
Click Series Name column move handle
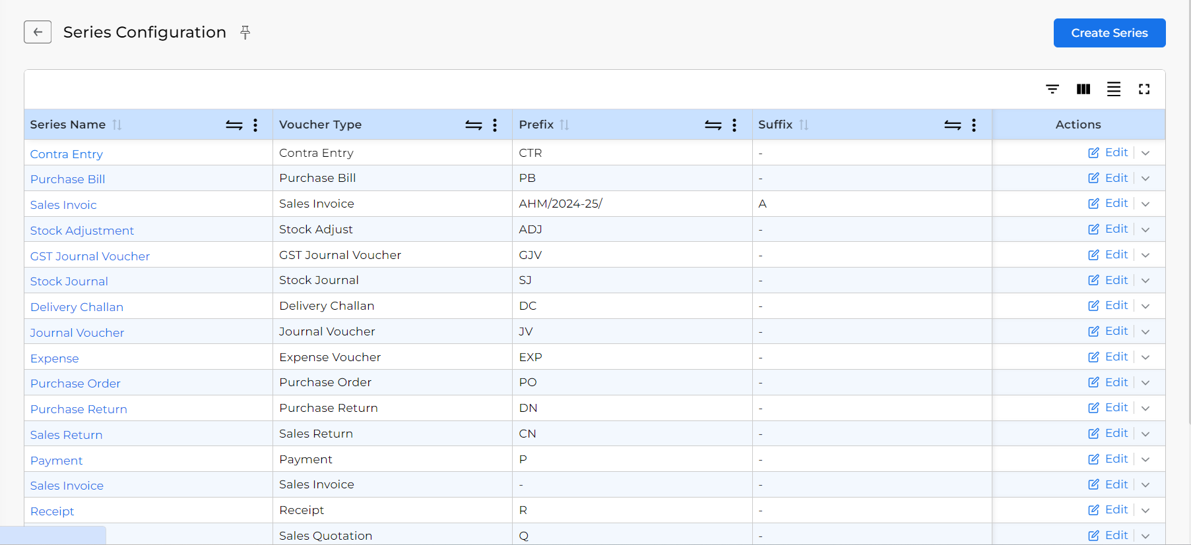[234, 125]
